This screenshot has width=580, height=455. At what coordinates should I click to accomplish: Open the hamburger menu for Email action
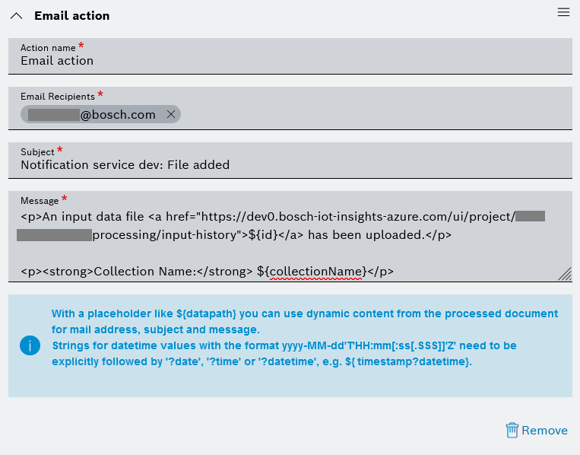pos(563,12)
